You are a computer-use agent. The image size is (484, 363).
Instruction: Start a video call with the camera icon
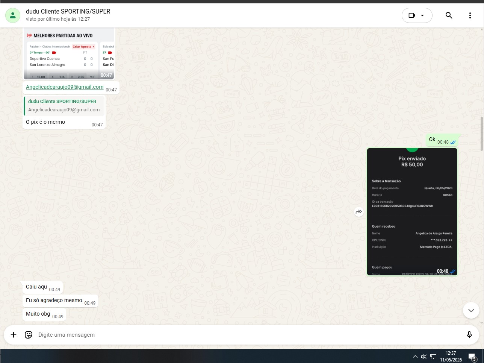tap(412, 15)
